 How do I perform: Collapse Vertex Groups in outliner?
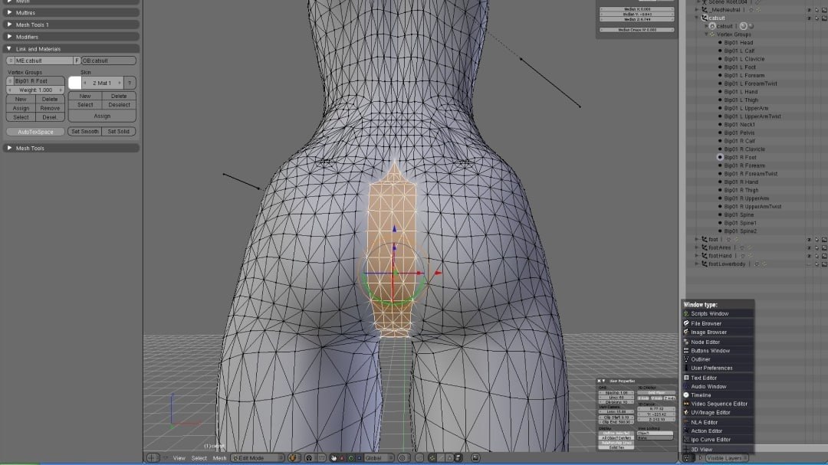click(x=707, y=34)
